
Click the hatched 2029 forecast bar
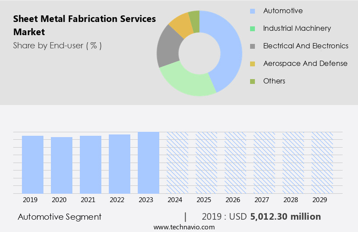click(x=322, y=163)
